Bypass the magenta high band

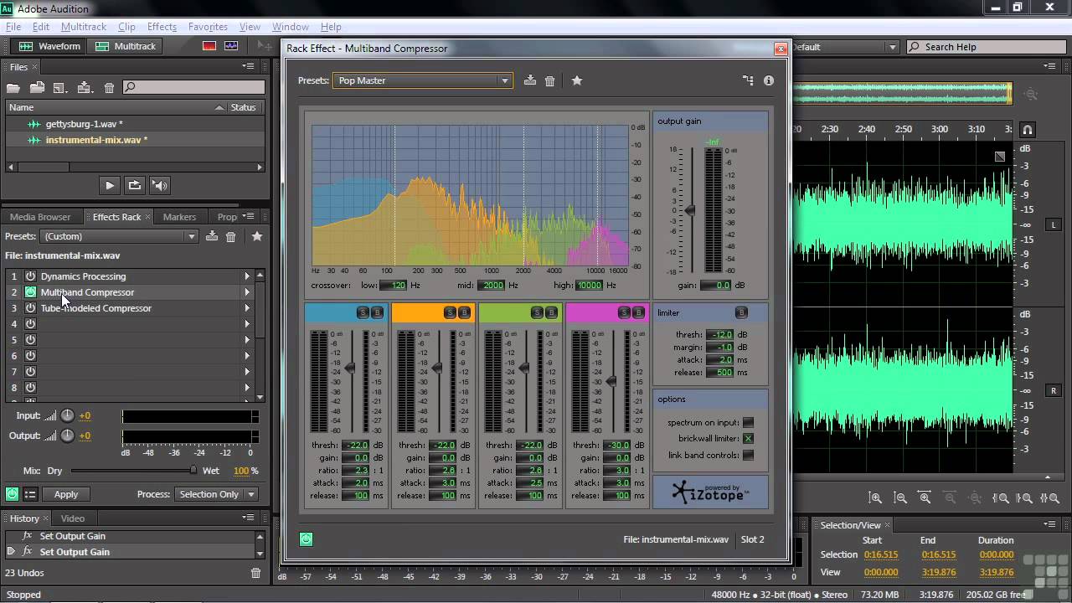pos(638,312)
